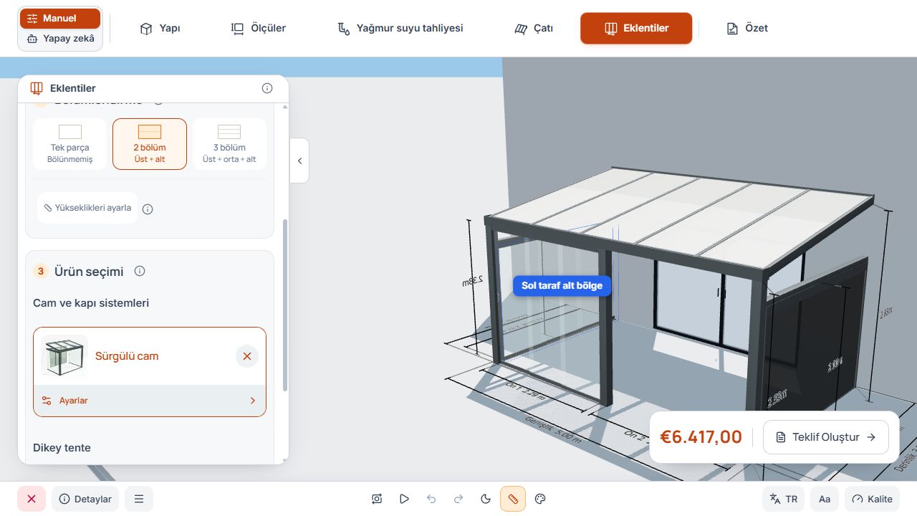Click info icon next to Ürün seçimi

pos(140,271)
